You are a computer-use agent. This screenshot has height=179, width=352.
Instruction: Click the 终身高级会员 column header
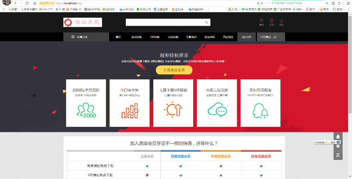(261, 156)
